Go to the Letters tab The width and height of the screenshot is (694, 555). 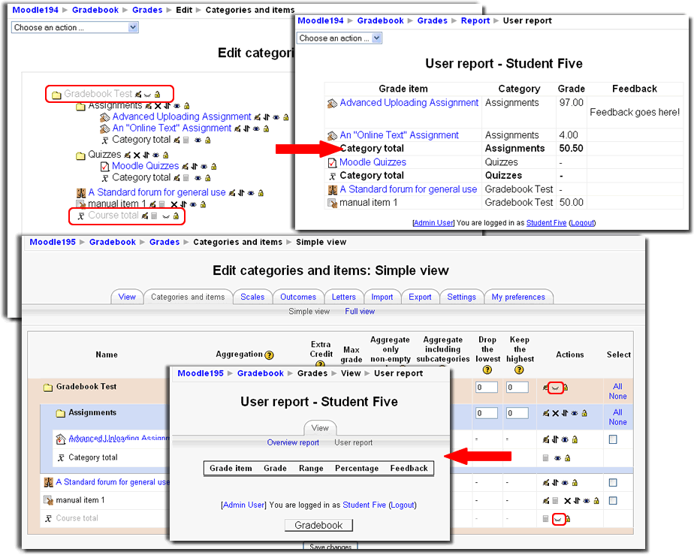tap(344, 297)
